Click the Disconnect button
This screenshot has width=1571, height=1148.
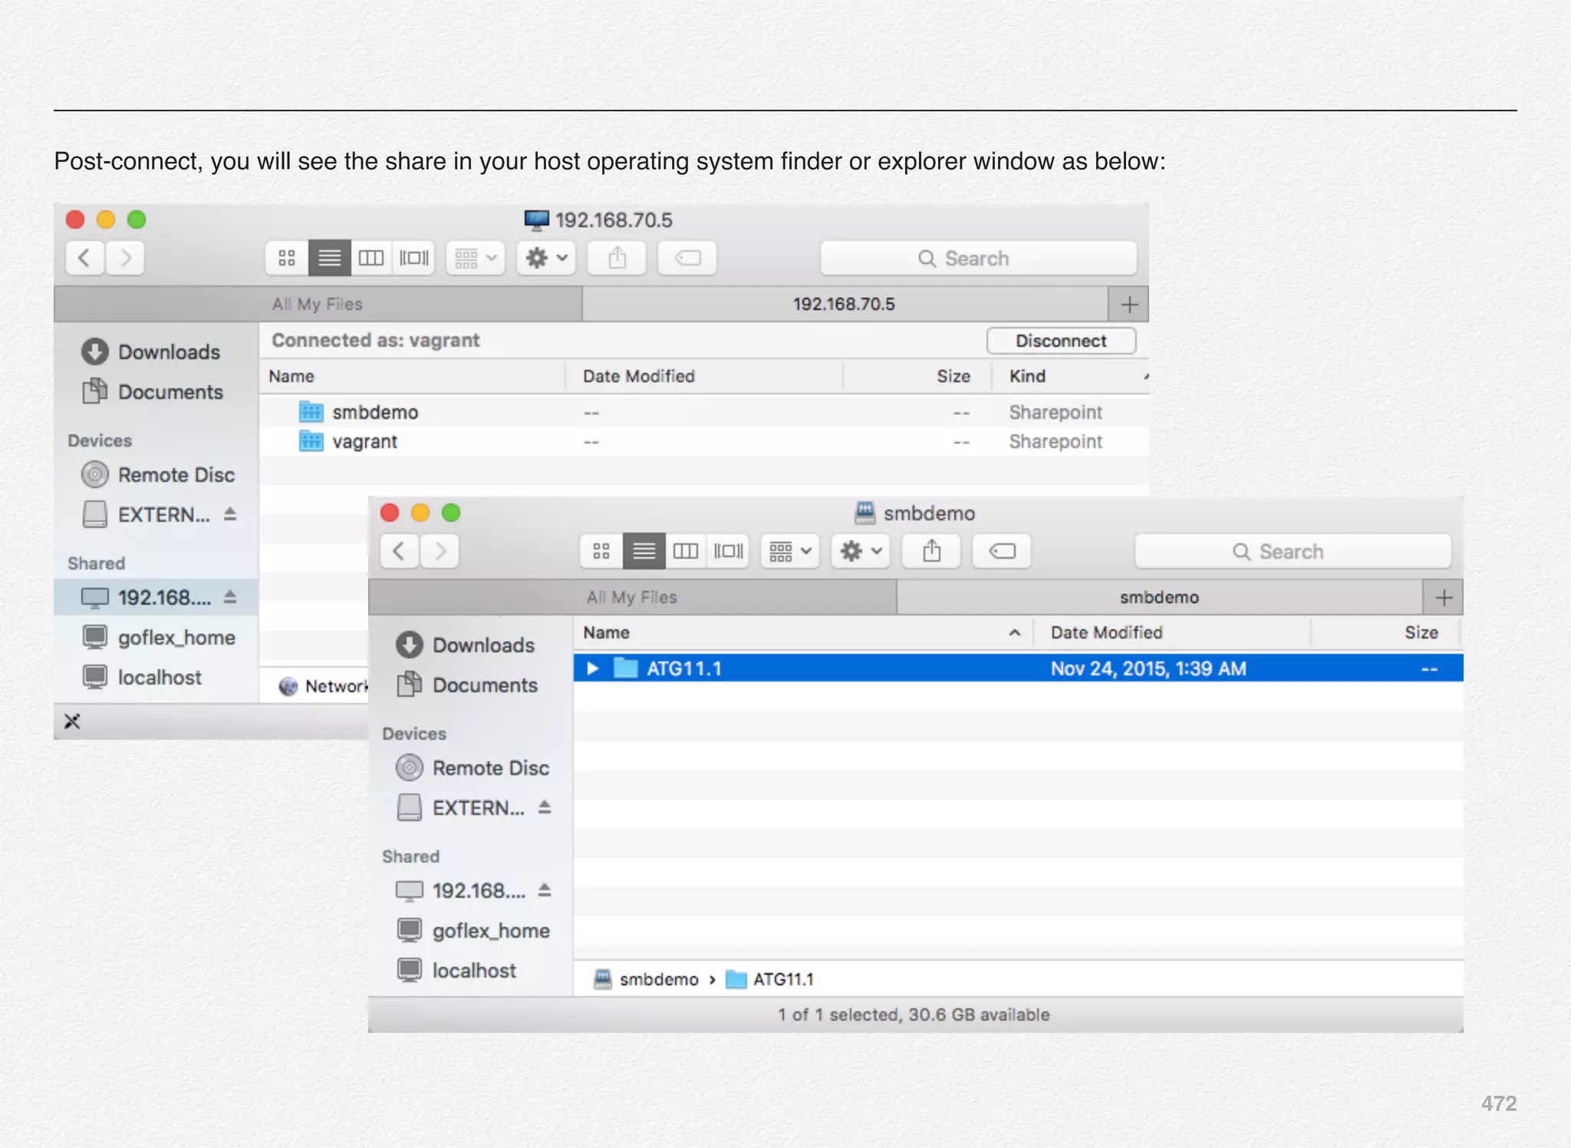[1061, 341]
